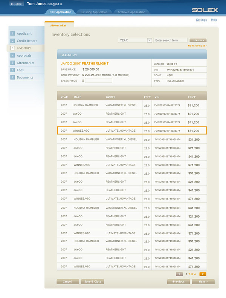This screenshot has width=226, height=298.
Task: Switch to the Existing Application tab
Action: coord(94,12)
